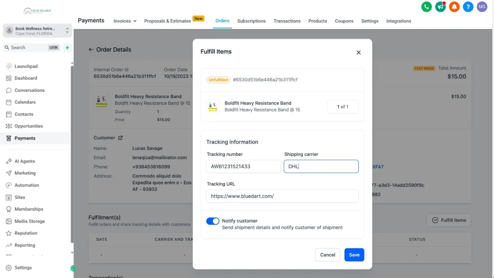Click the TEST MODE badge

424,68
